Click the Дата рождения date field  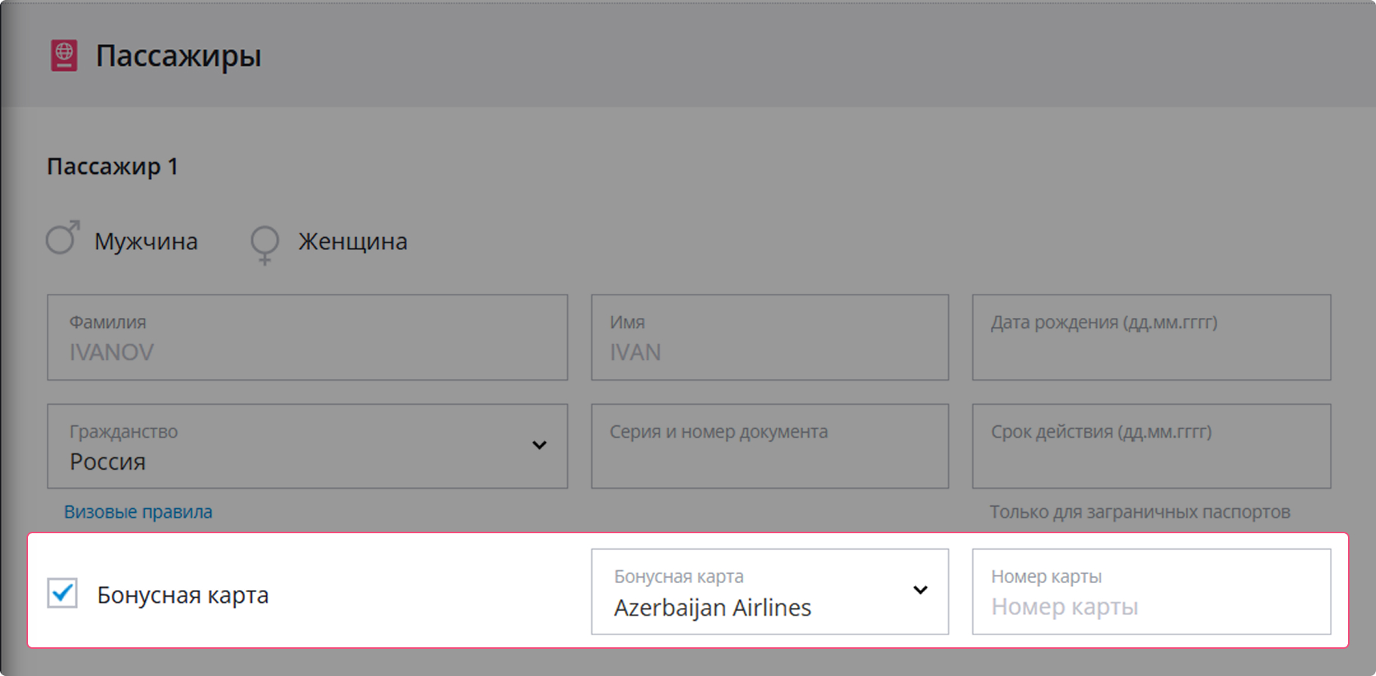pyautogui.click(x=1151, y=338)
